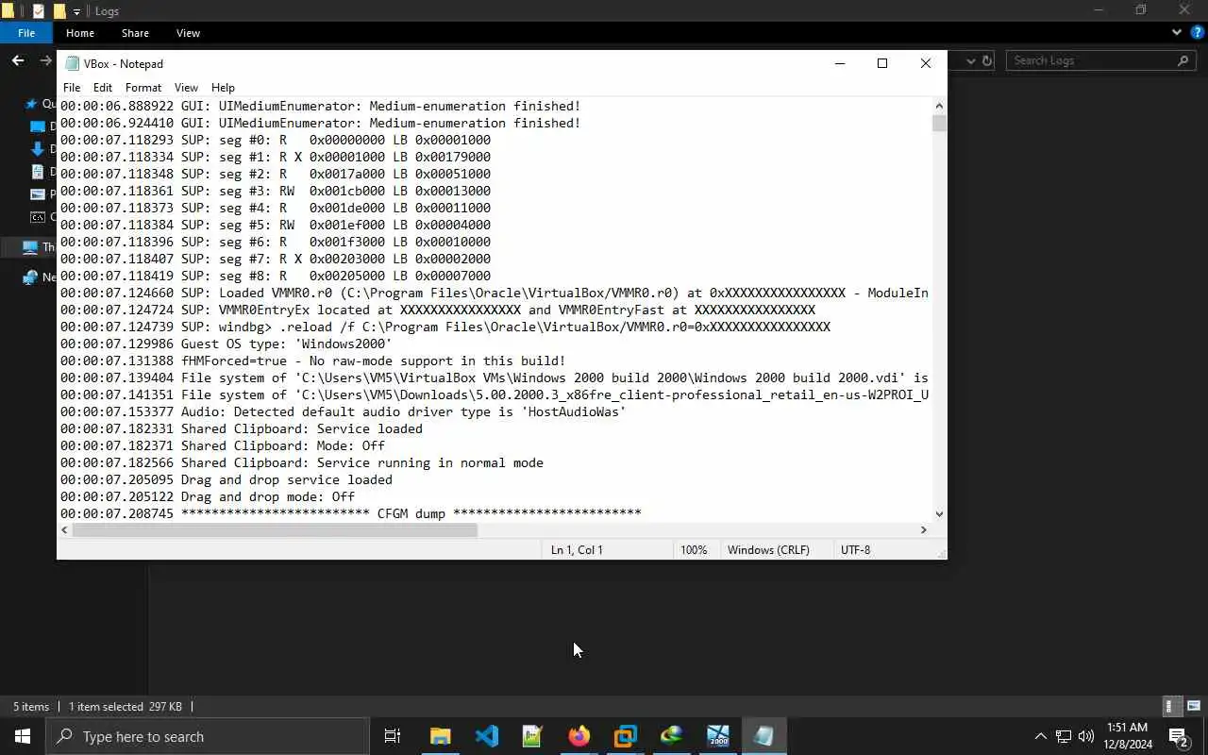The height and width of the screenshot is (755, 1208).
Task: Refresh the Logs folder in Explorer
Action: pos(987,60)
